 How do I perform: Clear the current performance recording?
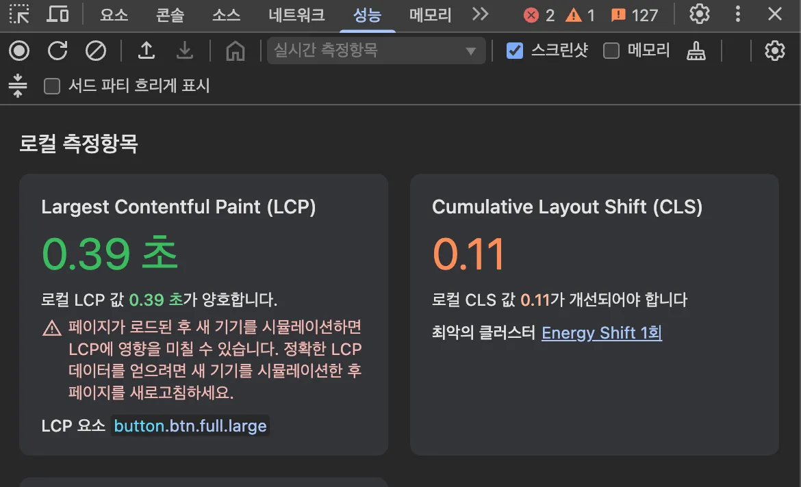tap(96, 51)
